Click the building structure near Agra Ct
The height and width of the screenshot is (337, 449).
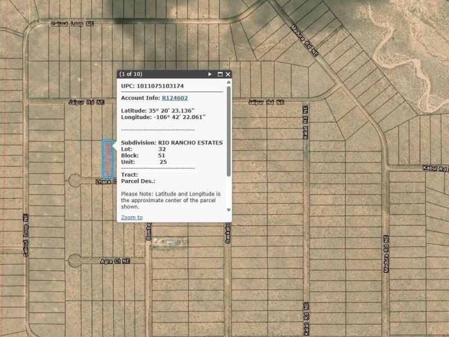[x=167, y=243]
